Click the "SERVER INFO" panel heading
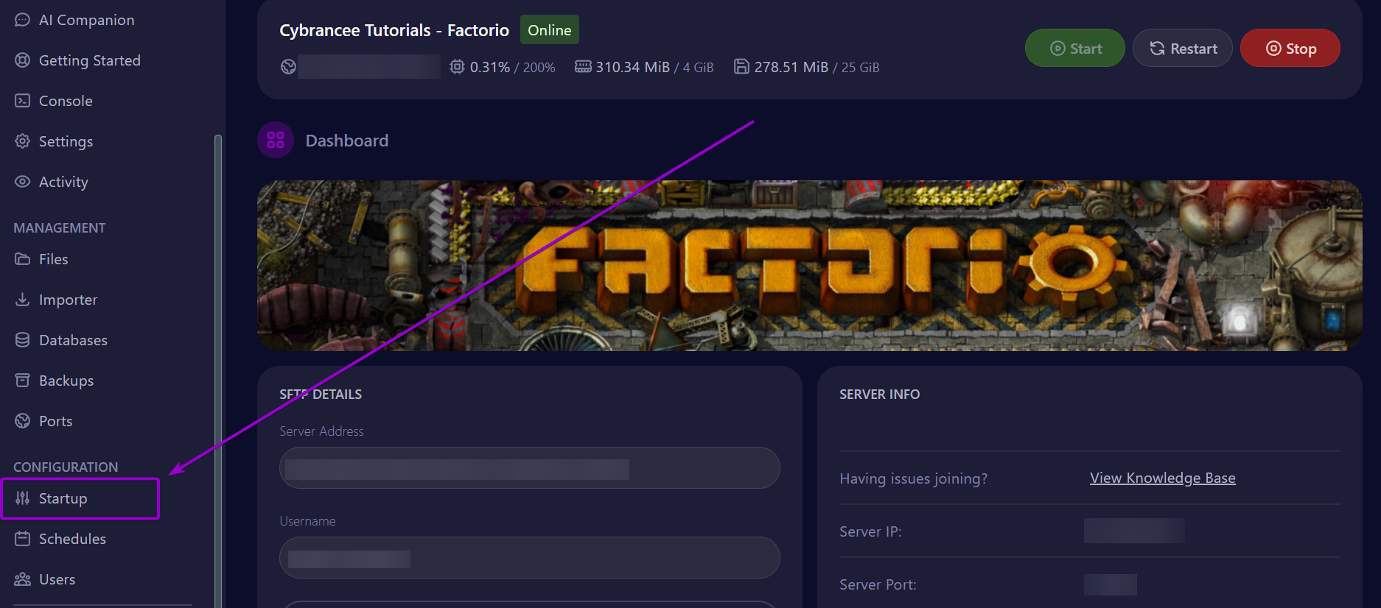This screenshot has width=1381, height=608. coord(880,395)
